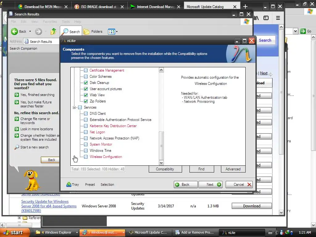Click the component list scrollbar thumb
This screenshot has width=316, height=237.
(161, 146)
